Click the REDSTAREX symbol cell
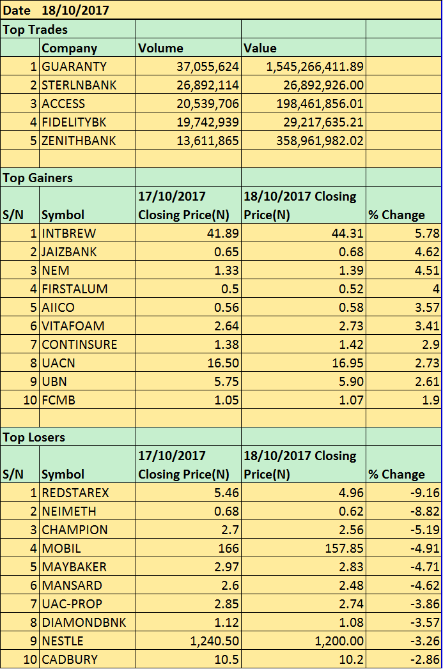 (x=75, y=493)
